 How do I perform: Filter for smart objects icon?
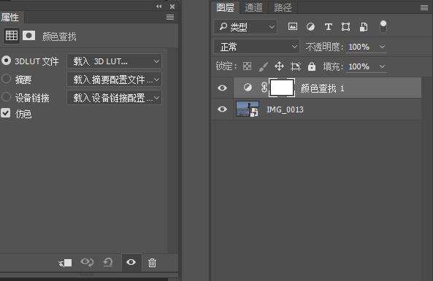point(364,27)
